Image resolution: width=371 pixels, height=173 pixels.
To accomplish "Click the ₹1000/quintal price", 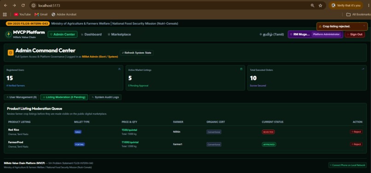I will 130,142.
